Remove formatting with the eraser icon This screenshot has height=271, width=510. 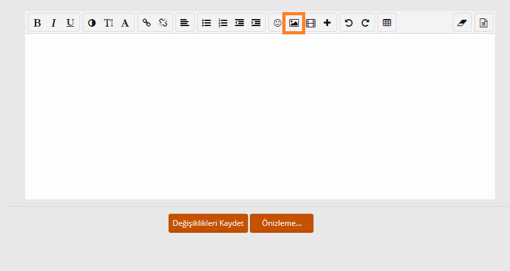462,23
